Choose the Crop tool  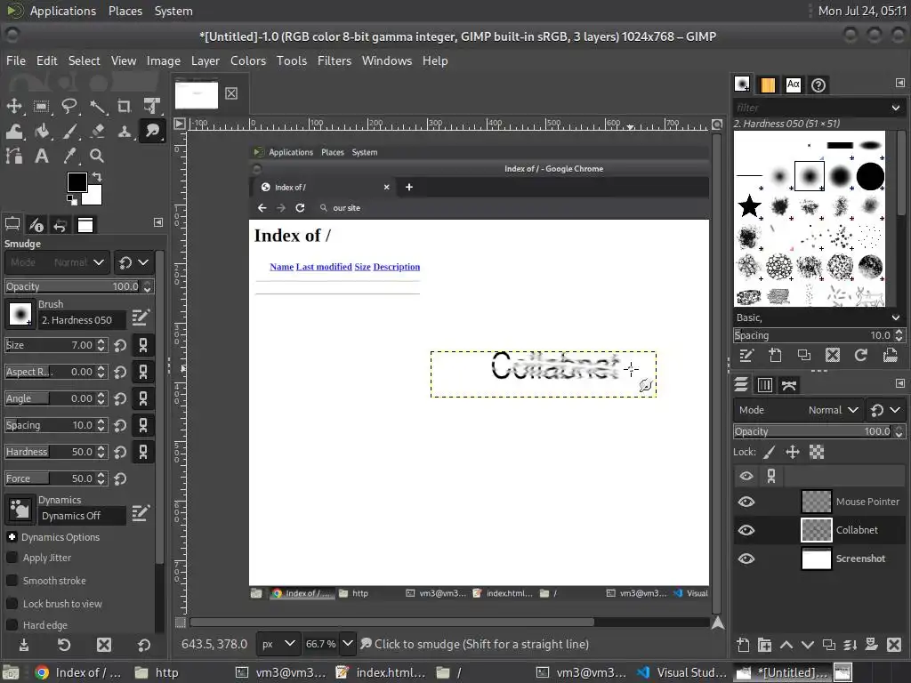[x=125, y=106]
